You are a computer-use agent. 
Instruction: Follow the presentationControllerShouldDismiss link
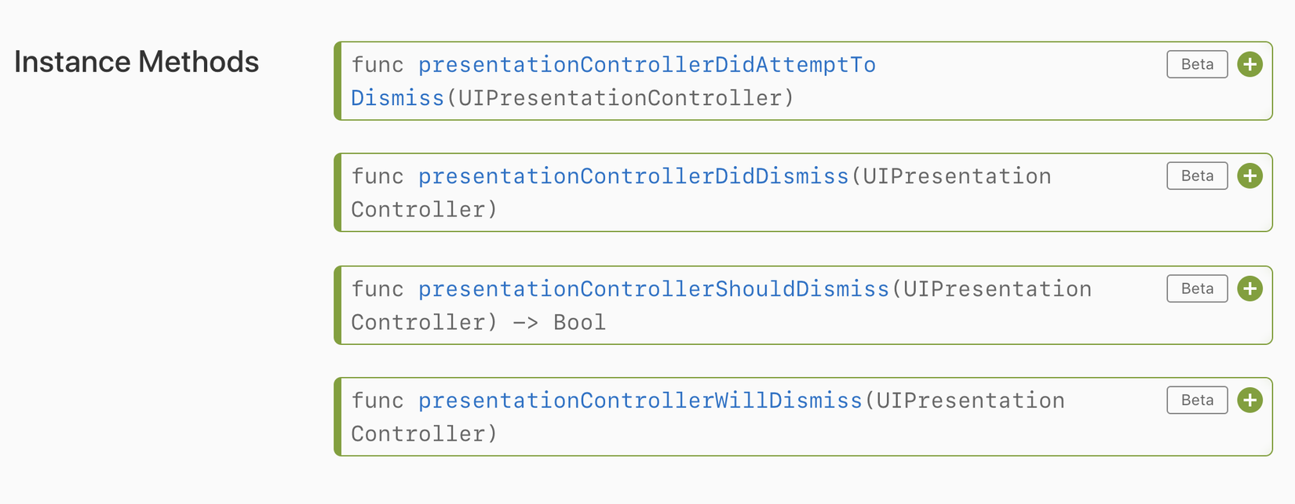coord(653,288)
